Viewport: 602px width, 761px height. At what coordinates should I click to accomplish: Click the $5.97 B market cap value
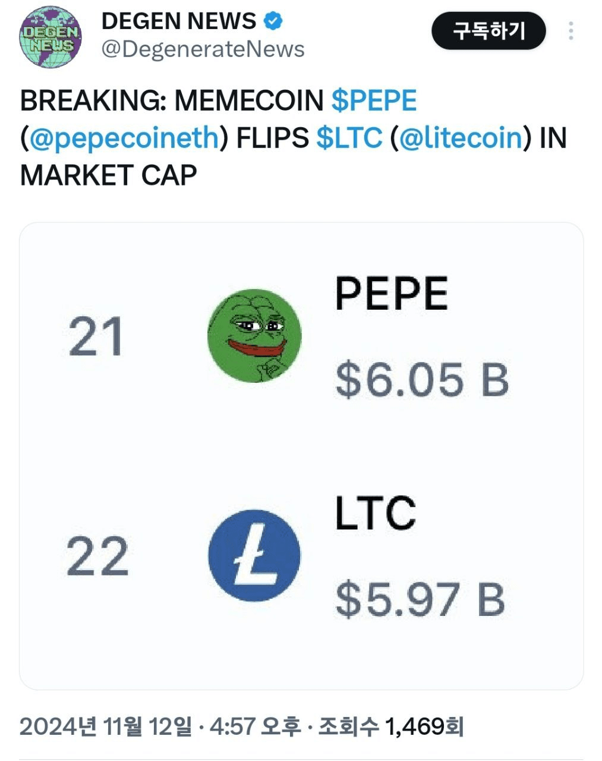420,599
